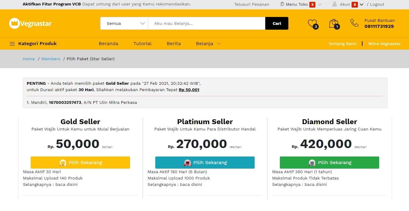Expand the Belanja menu chevron

(x=219, y=44)
